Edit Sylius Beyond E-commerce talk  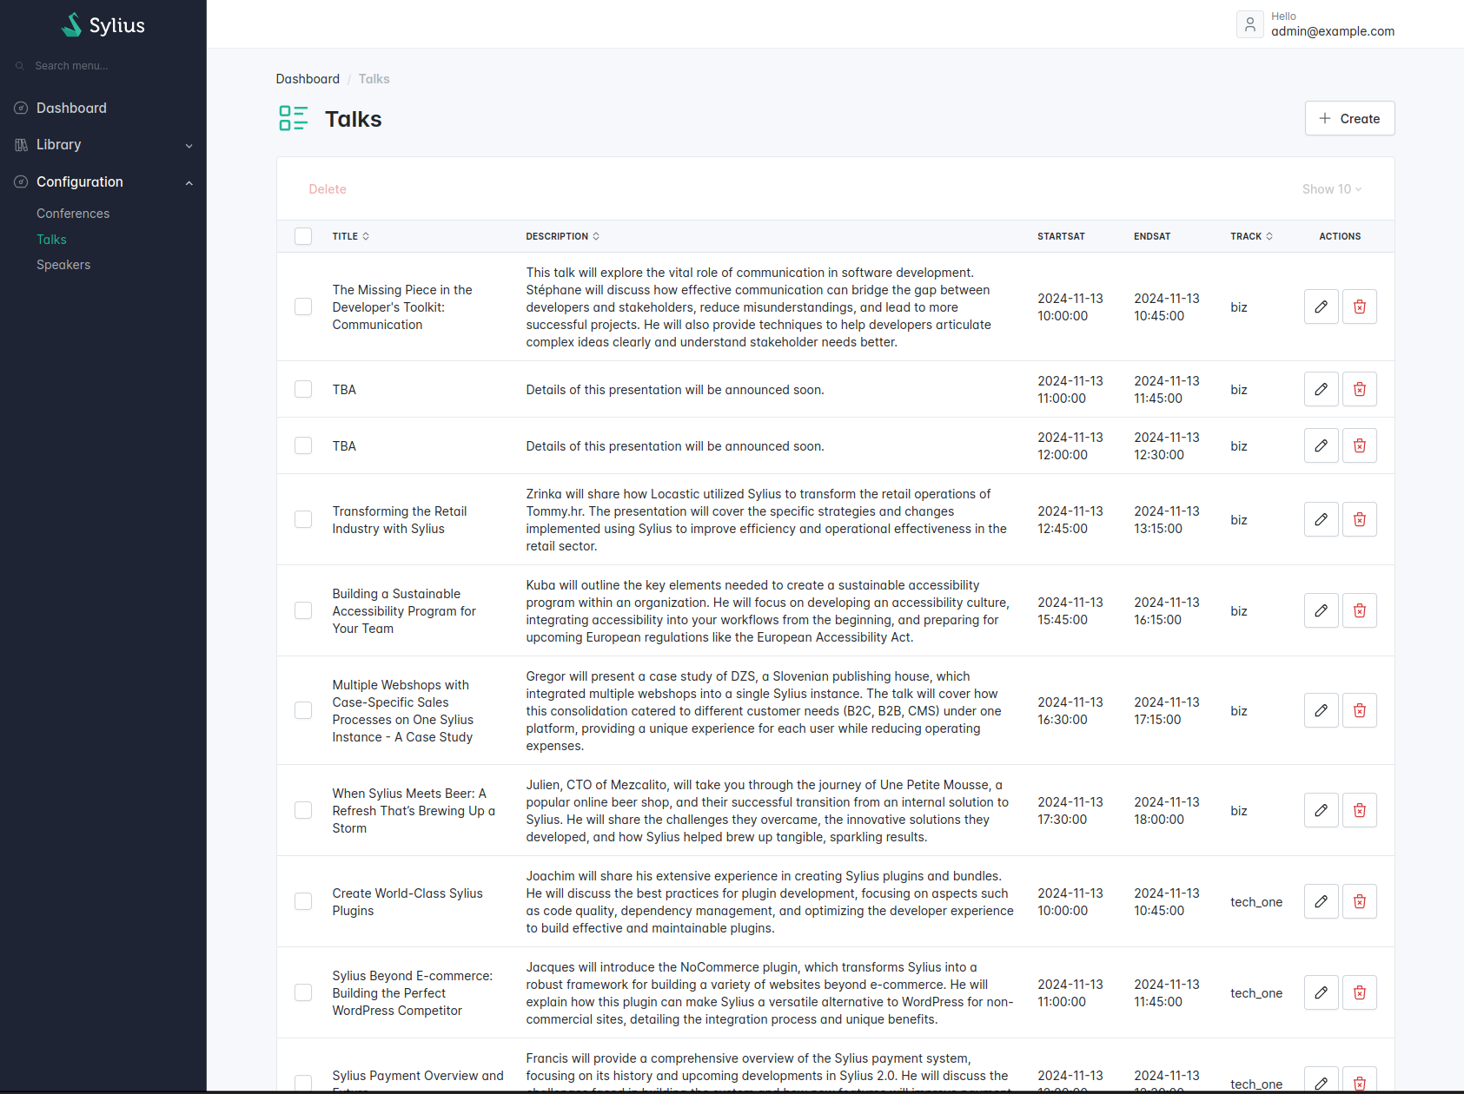tap(1321, 992)
